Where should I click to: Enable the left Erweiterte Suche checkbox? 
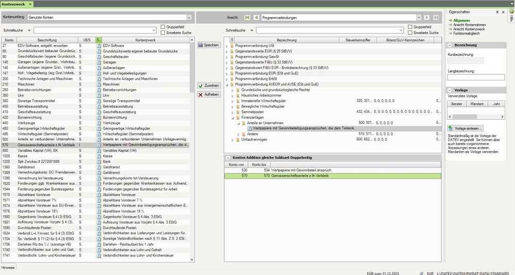163,33
